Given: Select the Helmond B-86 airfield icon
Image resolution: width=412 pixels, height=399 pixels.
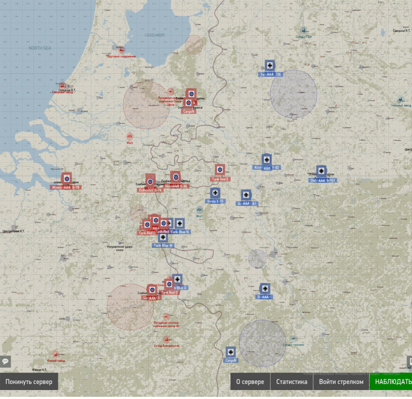Looking at the screenshot, I should coord(176,177).
